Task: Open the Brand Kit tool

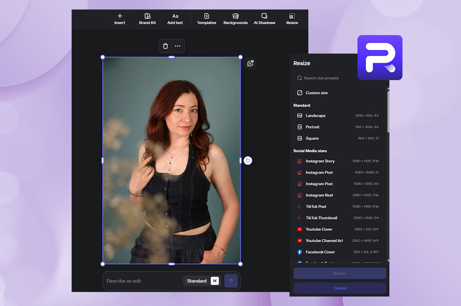Action: click(147, 19)
